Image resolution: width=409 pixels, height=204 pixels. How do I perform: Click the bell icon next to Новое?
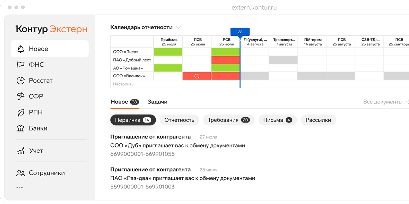click(21, 49)
